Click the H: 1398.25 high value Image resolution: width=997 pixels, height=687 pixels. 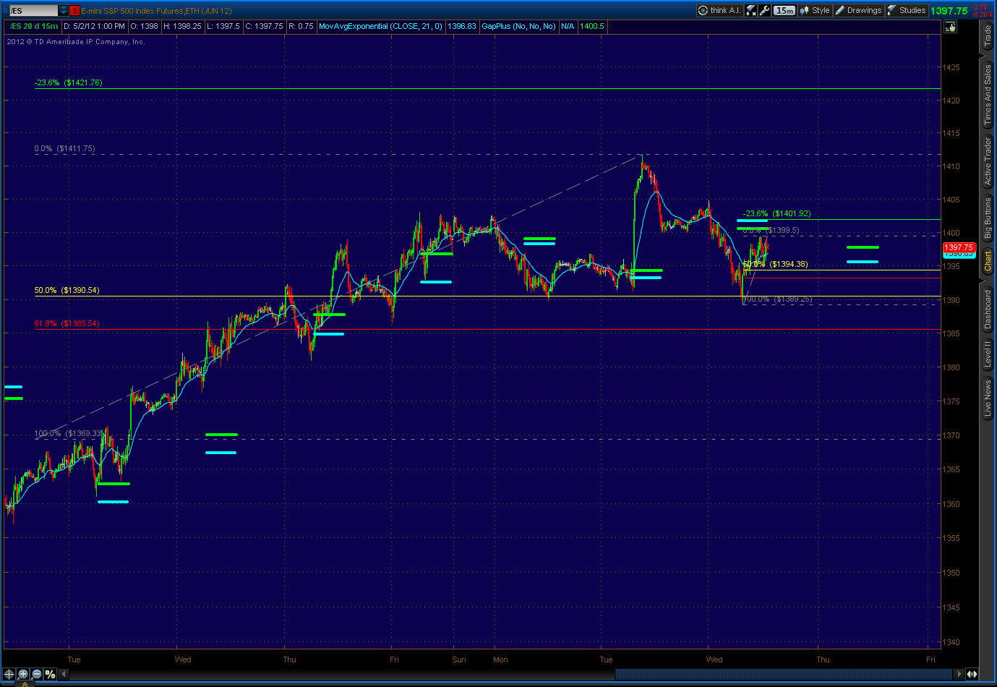pyautogui.click(x=182, y=26)
